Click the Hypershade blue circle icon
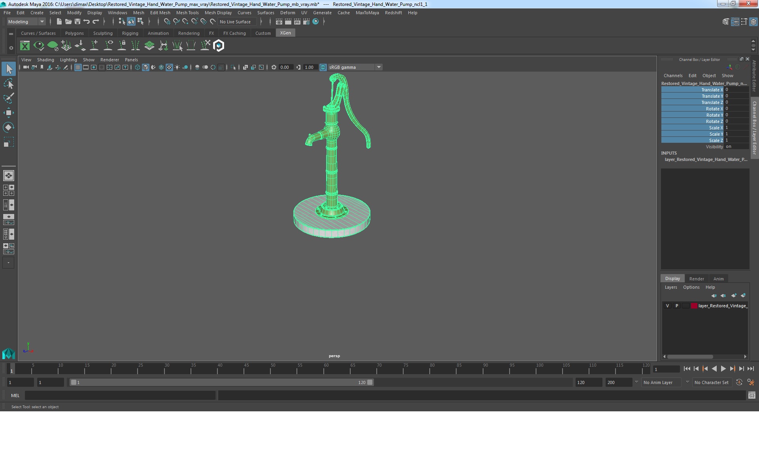The width and height of the screenshot is (759, 458). click(x=315, y=21)
